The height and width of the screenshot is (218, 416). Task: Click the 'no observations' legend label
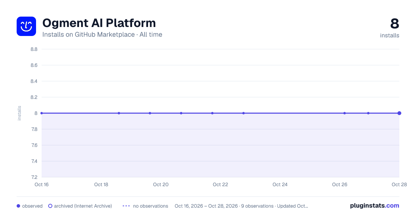click(x=150, y=206)
